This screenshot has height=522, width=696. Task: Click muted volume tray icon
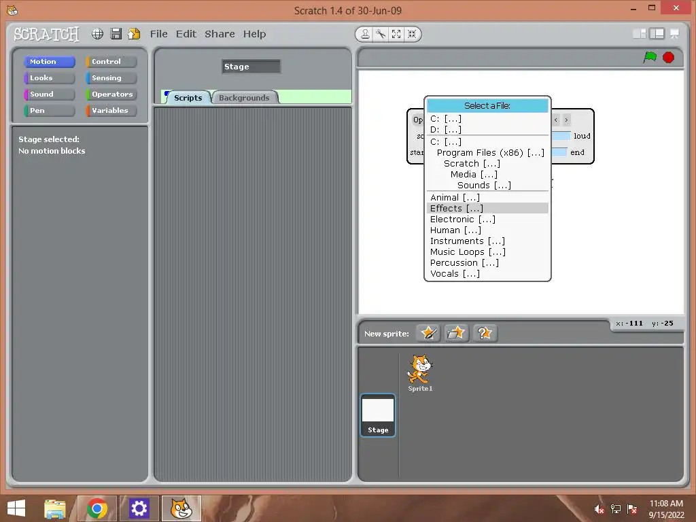tap(599, 509)
